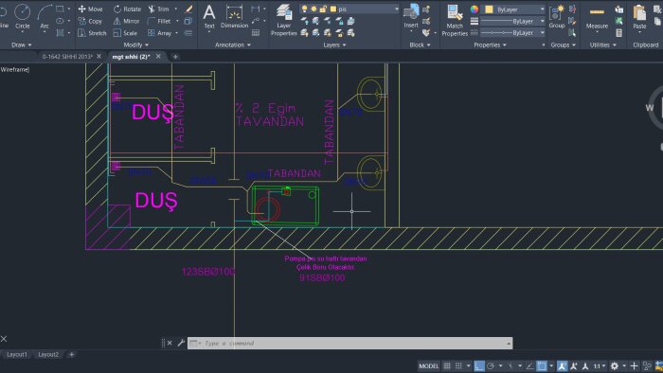Screen dimensions: 663x373
Task: Activate the Trim tool
Action: (159, 9)
